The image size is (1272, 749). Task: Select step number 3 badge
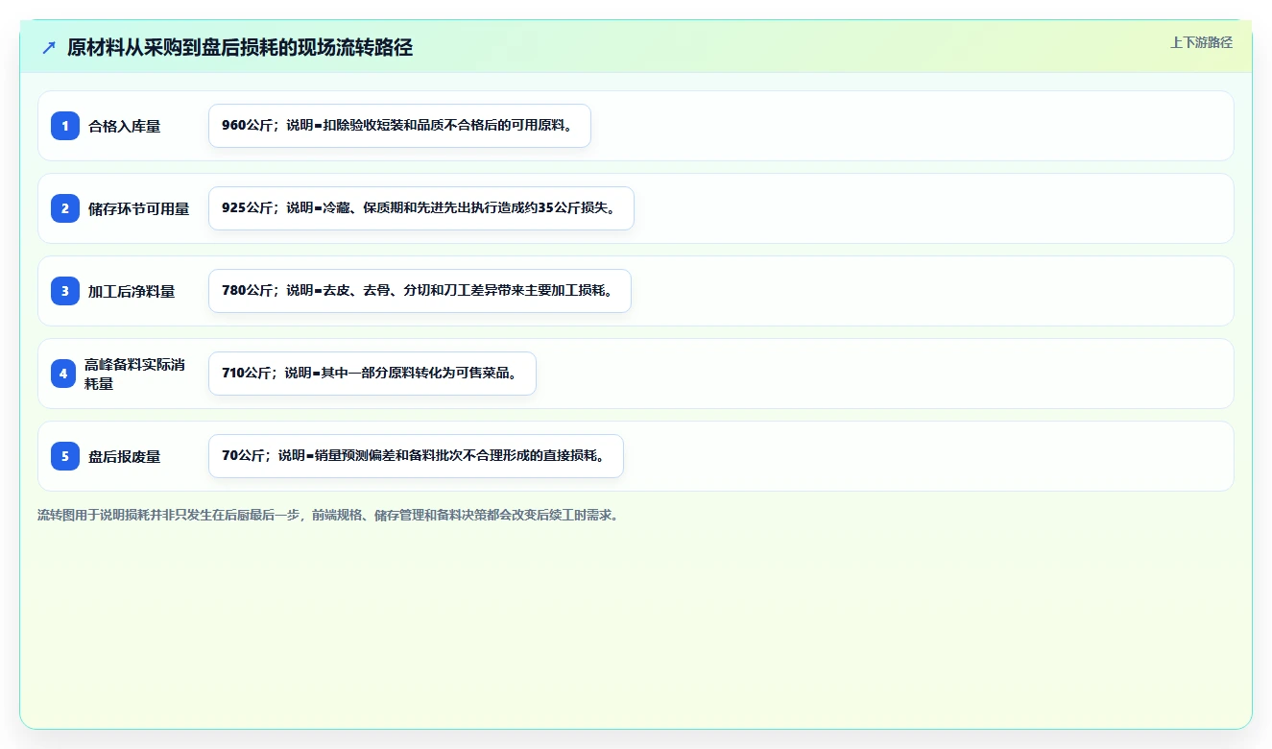tap(65, 291)
